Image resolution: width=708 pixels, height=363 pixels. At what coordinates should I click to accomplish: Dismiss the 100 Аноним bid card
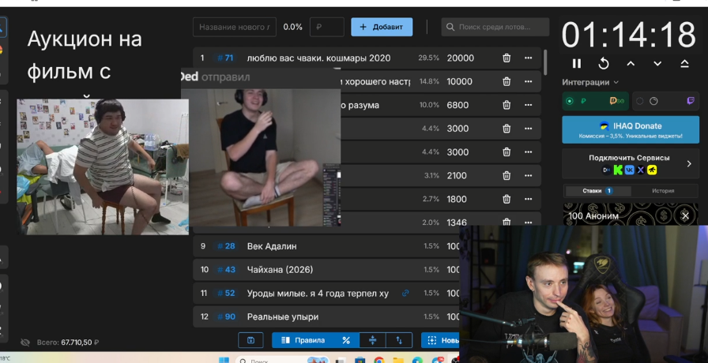pos(685,216)
